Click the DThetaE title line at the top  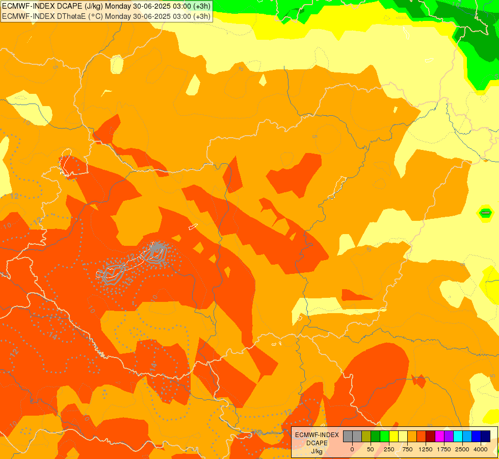pos(106,16)
